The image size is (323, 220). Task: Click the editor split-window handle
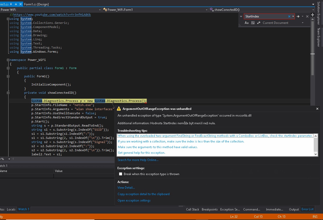pos(312,15)
